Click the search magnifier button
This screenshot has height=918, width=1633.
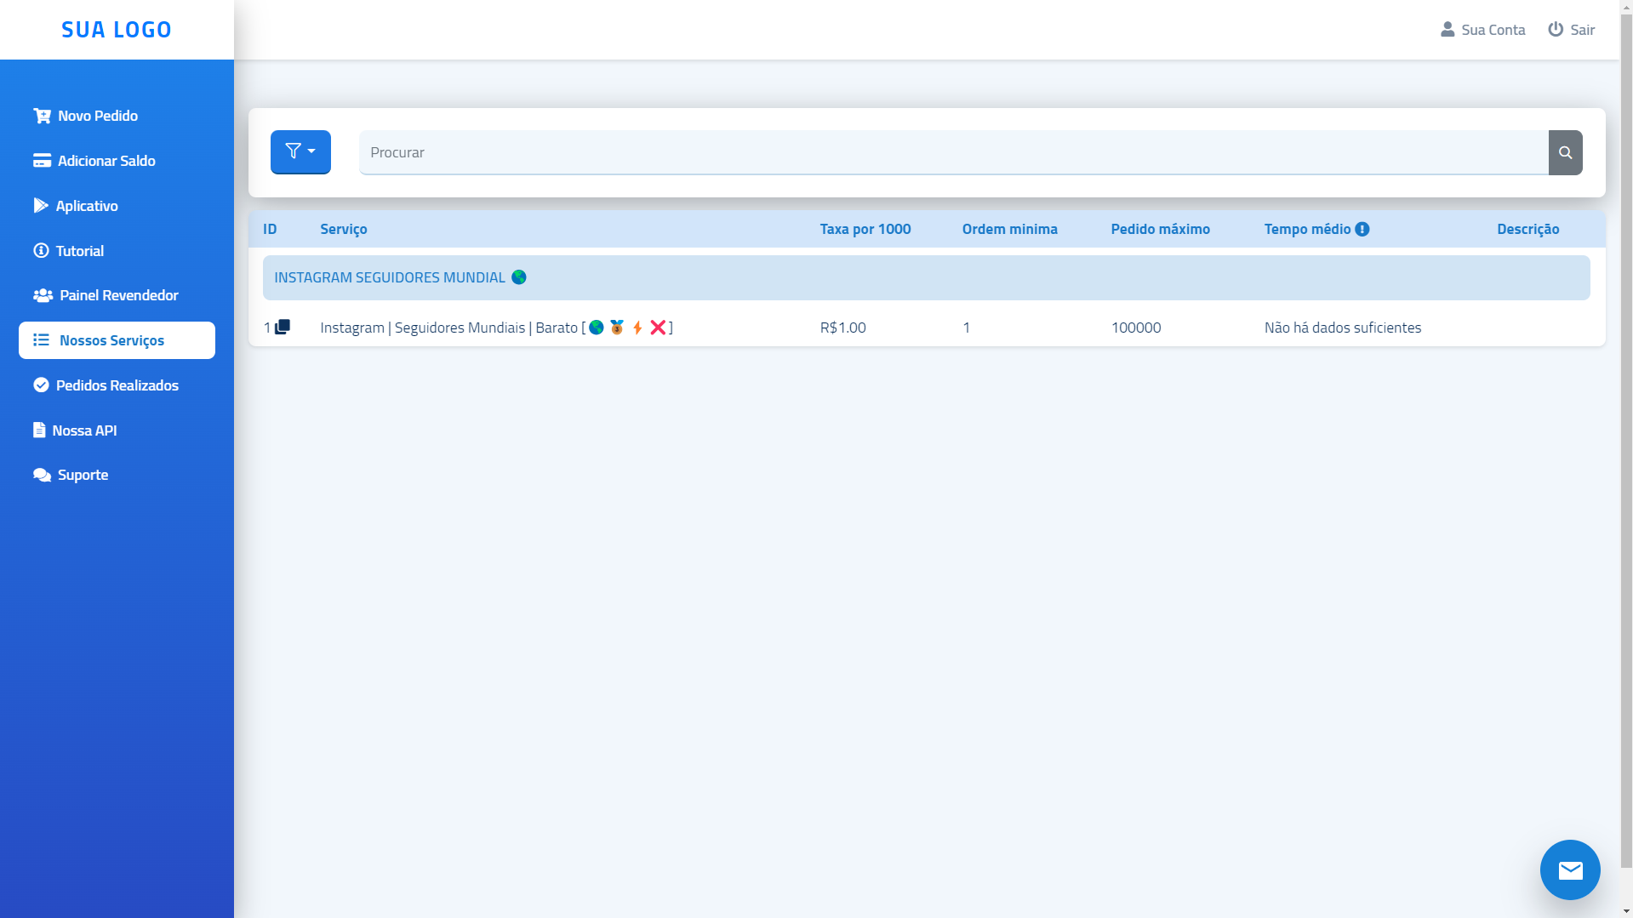(1565, 152)
